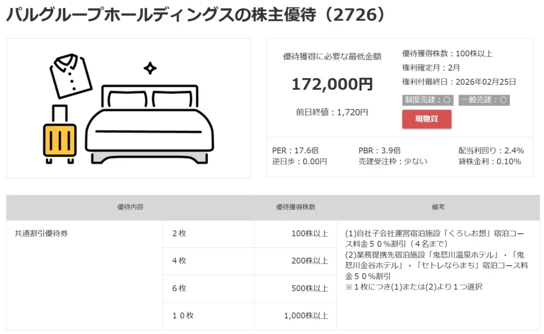This screenshot has height=334, width=544.
Task: Click the 権利付最終日 date text
Action: click(459, 82)
